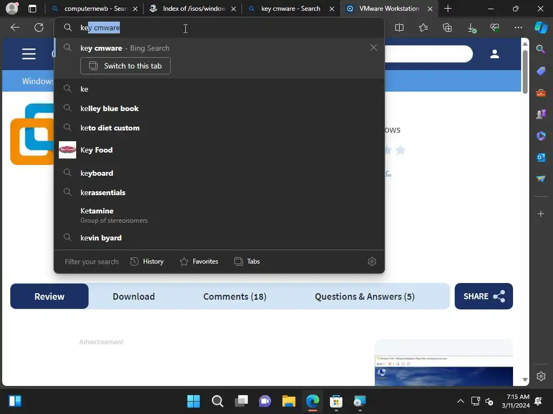553x414 pixels.
Task: Open the Download page tab
Action: coord(134,296)
